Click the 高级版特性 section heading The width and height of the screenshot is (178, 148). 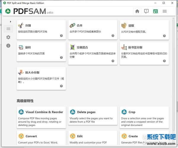tap(25, 101)
